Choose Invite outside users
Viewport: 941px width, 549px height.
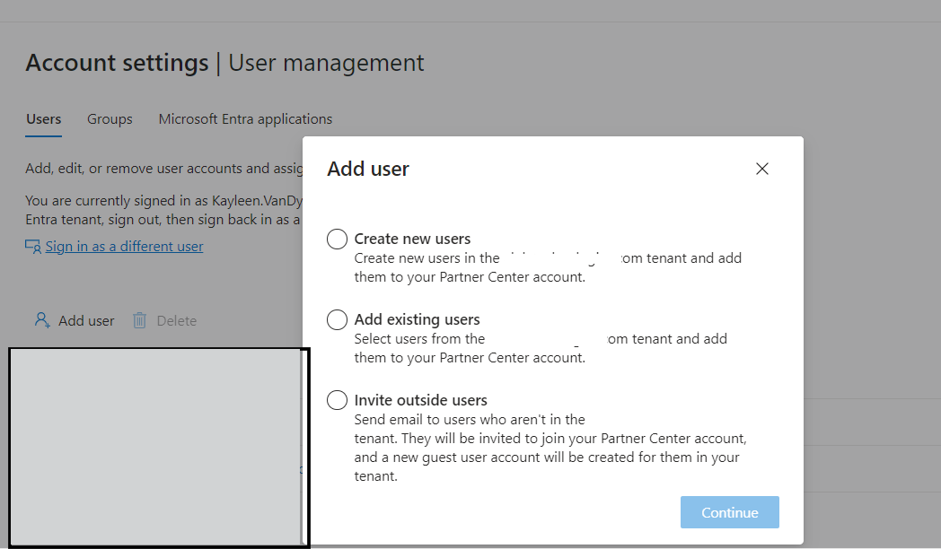[337, 400]
